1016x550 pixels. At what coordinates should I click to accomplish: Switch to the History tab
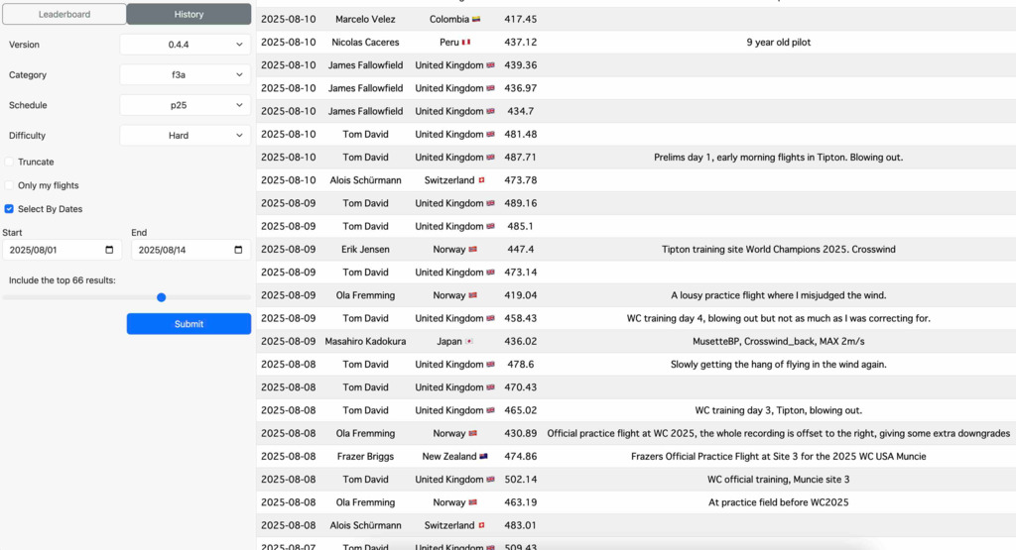189,14
